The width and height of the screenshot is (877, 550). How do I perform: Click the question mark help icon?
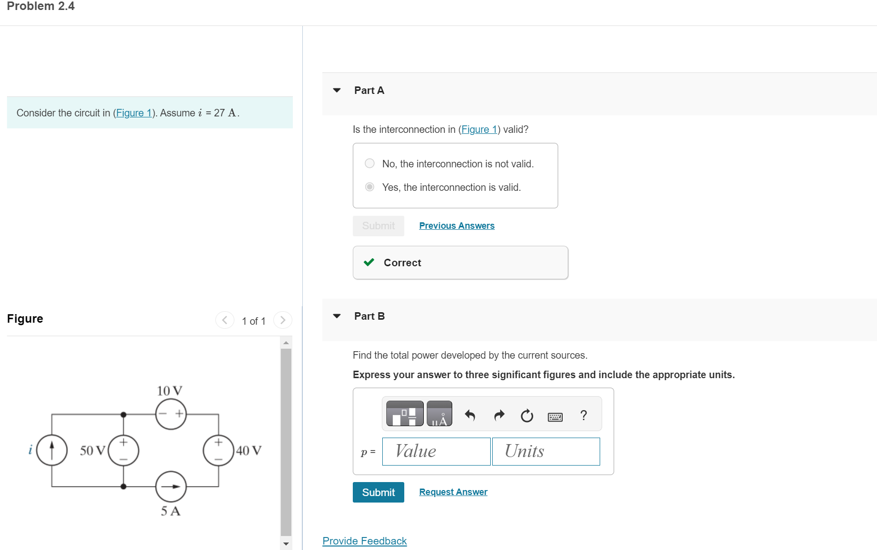(x=584, y=415)
